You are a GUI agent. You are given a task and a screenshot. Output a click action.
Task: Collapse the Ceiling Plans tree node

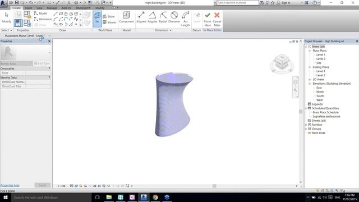[310, 67]
